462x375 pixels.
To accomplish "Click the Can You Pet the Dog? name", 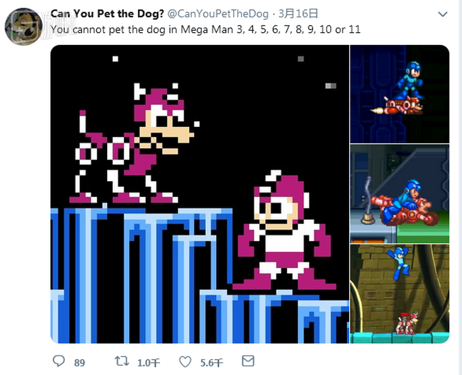I will 107,14.
